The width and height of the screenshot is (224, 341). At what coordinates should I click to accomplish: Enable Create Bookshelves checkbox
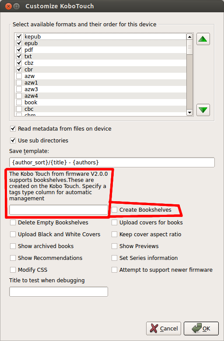pos(114,210)
